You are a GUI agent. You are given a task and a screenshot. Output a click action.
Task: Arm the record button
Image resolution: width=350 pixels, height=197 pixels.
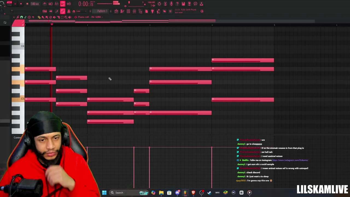(27, 4)
